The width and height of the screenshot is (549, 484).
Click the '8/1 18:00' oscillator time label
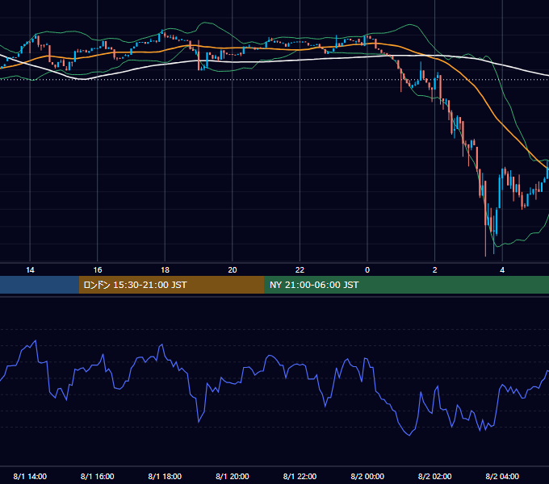point(165,476)
